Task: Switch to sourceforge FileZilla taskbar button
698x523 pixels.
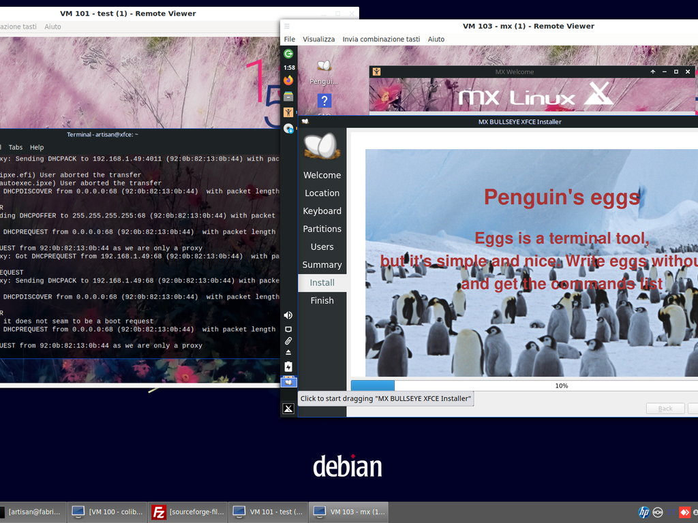Action: pyautogui.click(x=187, y=512)
